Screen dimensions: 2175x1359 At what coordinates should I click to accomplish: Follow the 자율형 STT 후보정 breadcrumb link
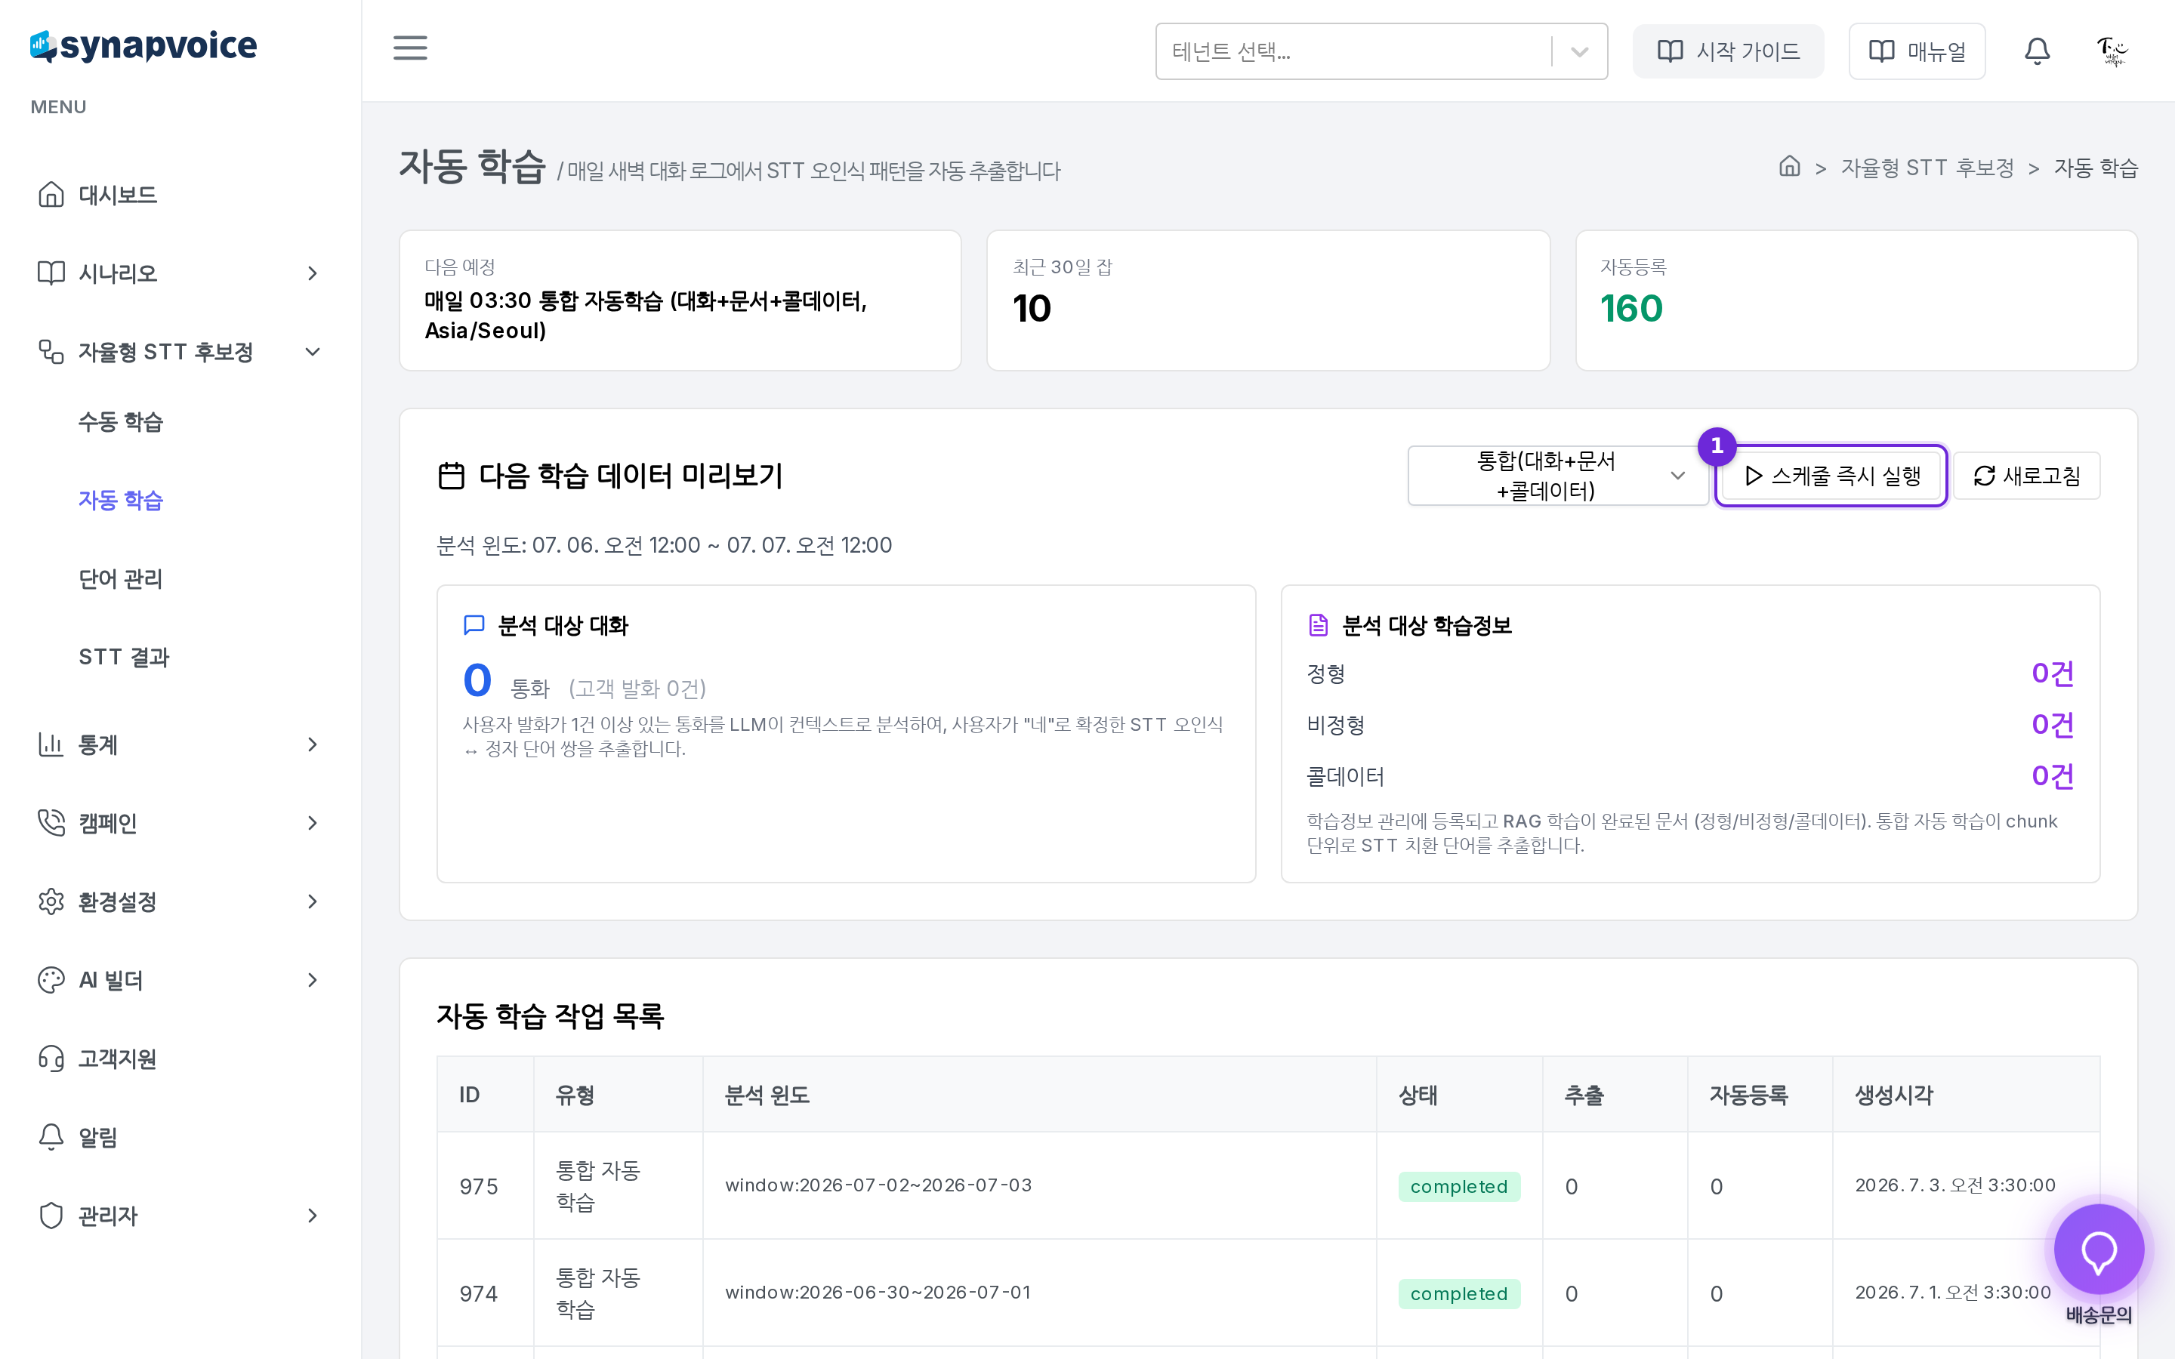(1927, 168)
